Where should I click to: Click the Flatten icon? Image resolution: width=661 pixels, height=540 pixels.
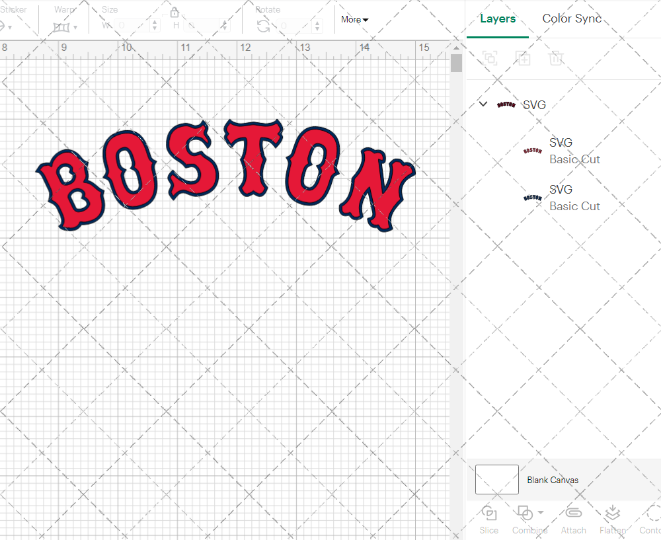[x=612, y=514]
